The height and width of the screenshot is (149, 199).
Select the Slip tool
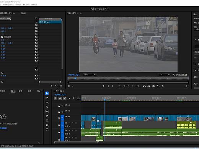47,112
